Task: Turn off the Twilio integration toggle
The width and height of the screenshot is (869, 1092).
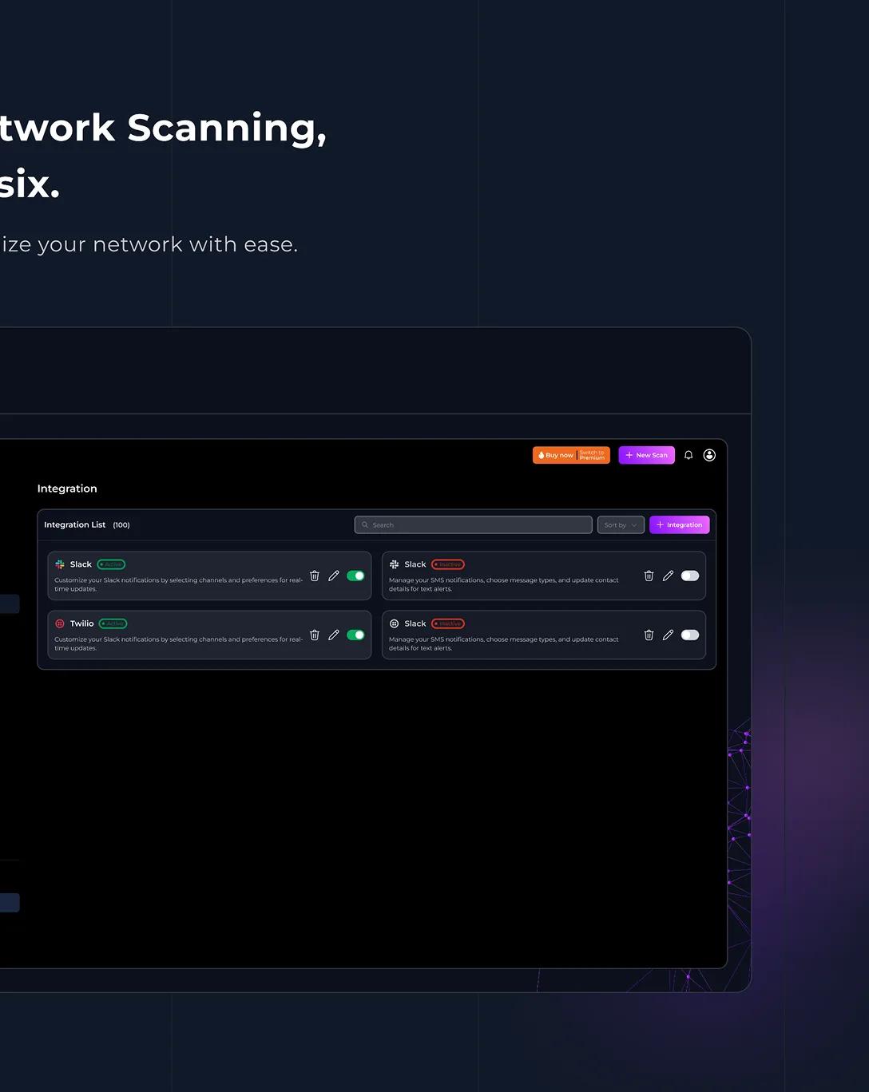Action: (x=355, y=635)
